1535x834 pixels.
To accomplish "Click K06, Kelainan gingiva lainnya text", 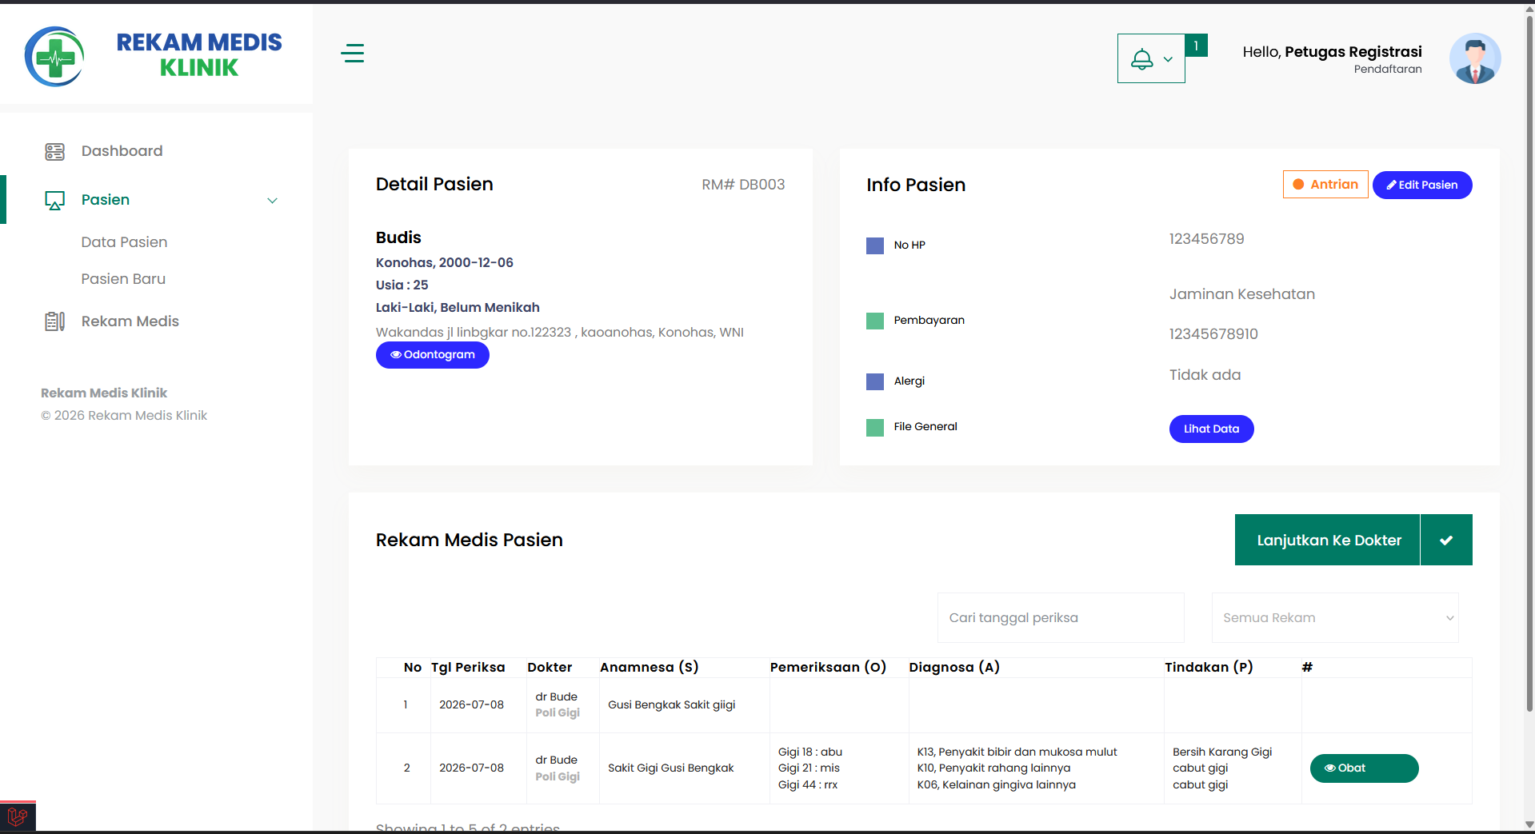I will tap(996, 784).
